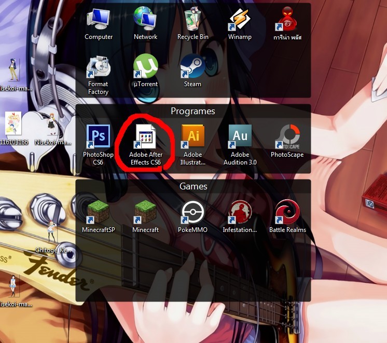Select the Chitoge_Ke... image file
Screen dimensions: 387x343
click(53, 237)
